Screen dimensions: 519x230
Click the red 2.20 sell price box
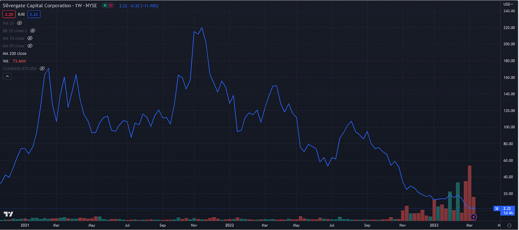coord(8,14)
